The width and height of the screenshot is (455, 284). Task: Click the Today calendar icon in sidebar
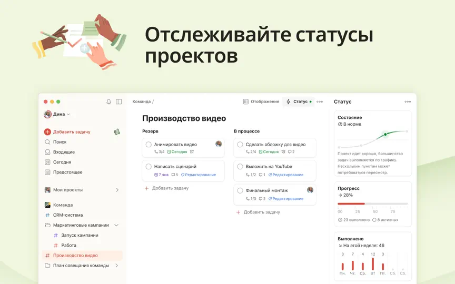pos(47,162)
